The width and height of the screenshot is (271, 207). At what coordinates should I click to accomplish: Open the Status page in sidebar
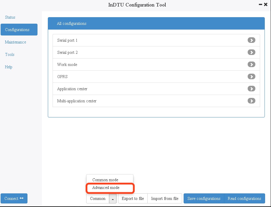(x=10, y=17)
